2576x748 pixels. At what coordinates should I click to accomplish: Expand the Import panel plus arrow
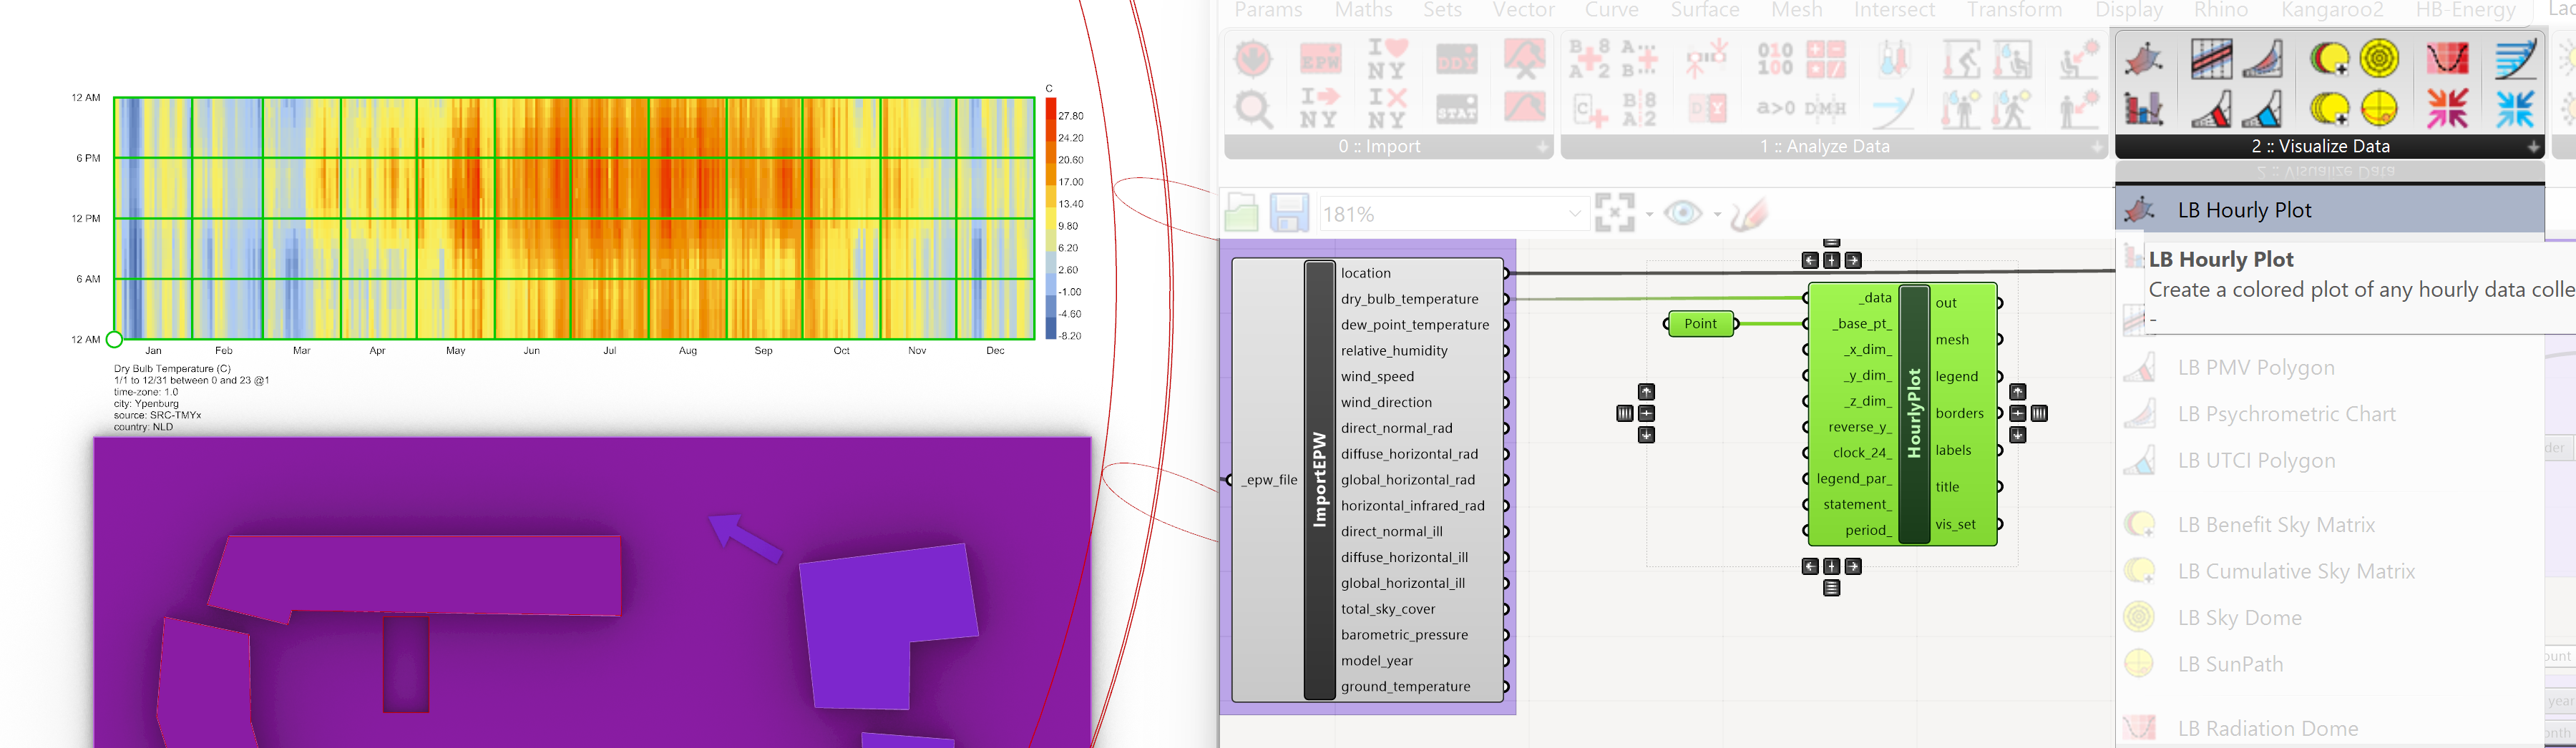(x=1543, y=147)
